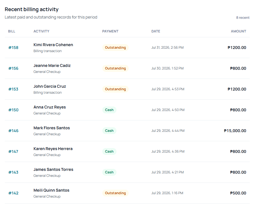Click date Jul 31, 2026, 2:56 PM
The image size is (254, 207).
pyautogui.click(x=168, y=48)
